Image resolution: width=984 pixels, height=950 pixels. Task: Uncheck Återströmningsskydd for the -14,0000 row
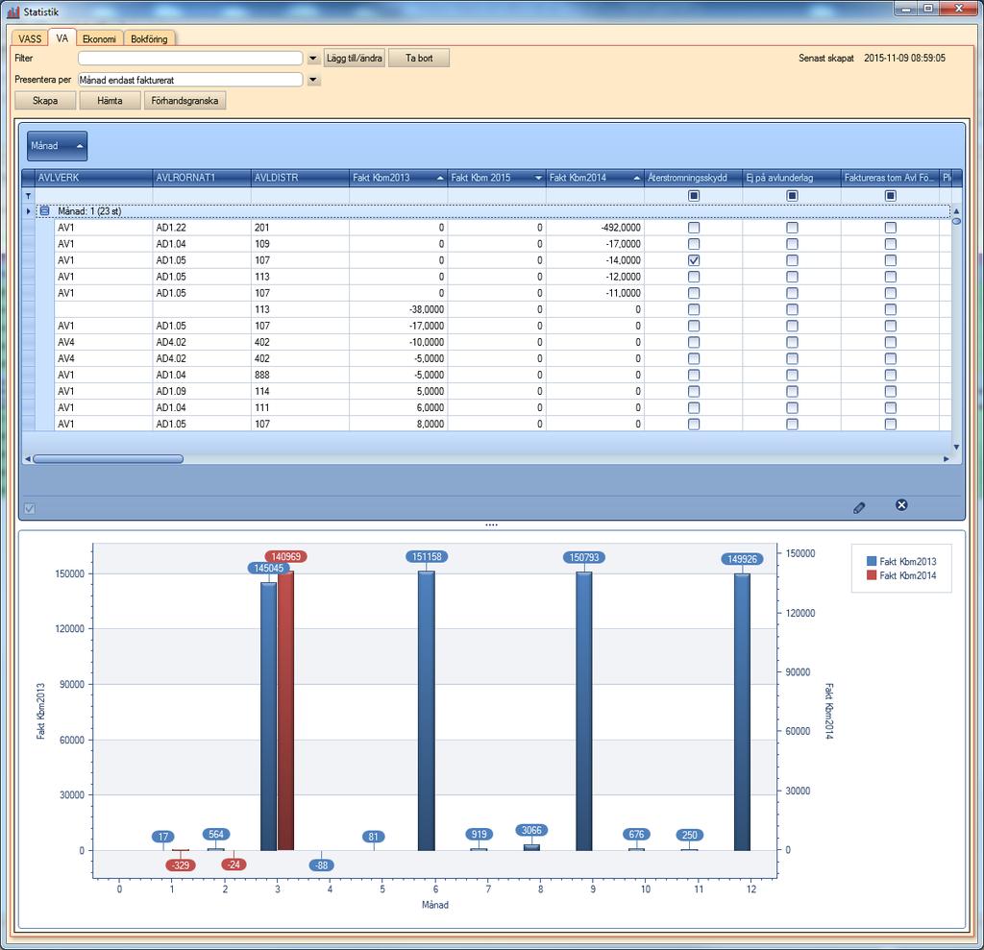(694, 260)
